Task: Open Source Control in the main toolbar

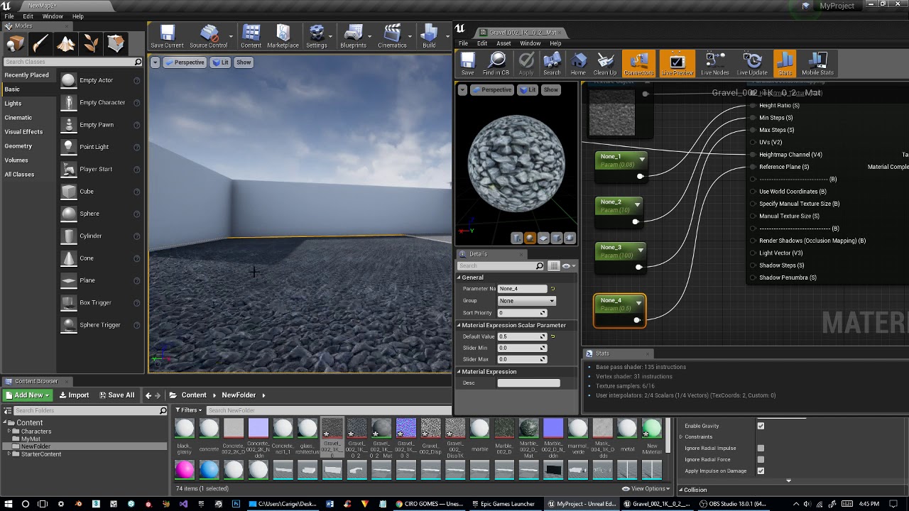Action: [209, 36]
